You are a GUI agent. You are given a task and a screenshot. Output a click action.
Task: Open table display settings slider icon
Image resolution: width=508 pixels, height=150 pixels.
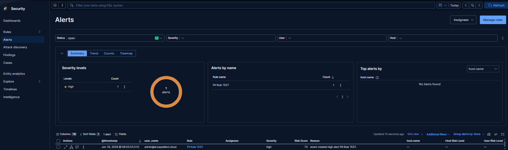[x=496, y=134]
